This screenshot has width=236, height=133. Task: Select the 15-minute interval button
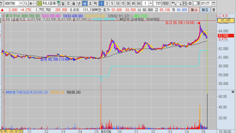pyautogui.click(x=123, y=3)
